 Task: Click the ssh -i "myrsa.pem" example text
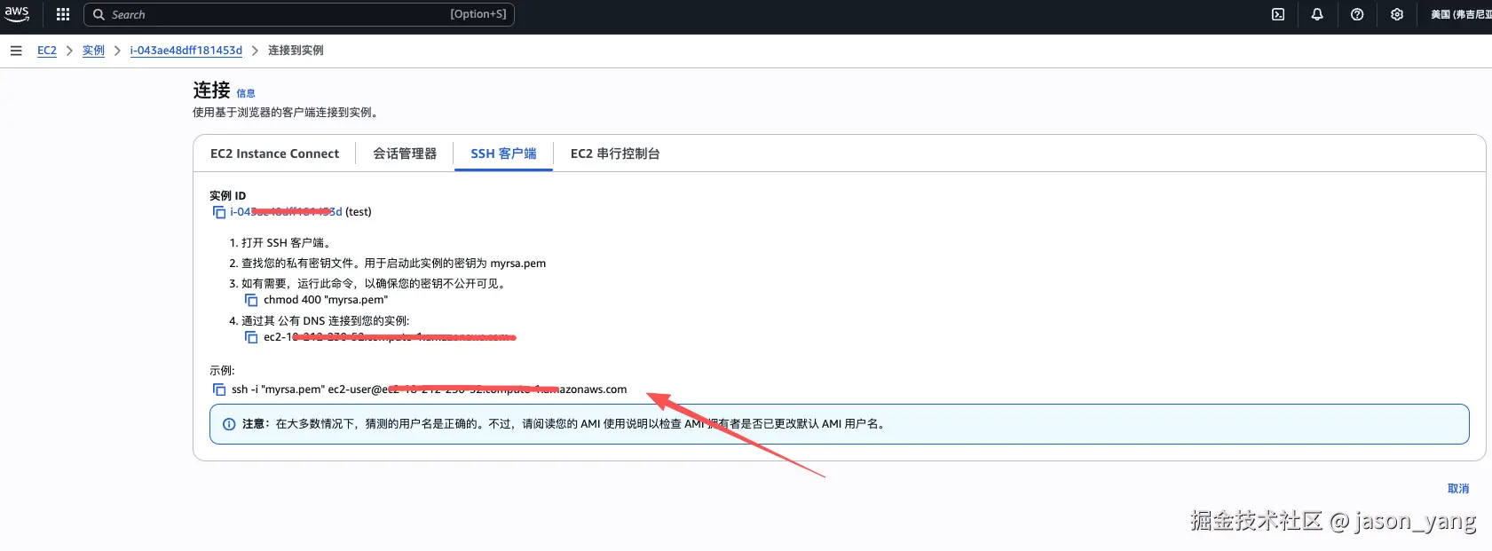(x=429, y=390)
